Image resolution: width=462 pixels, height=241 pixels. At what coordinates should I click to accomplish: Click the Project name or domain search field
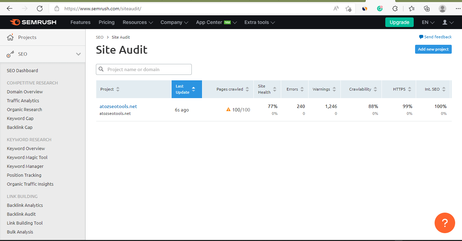144,69
